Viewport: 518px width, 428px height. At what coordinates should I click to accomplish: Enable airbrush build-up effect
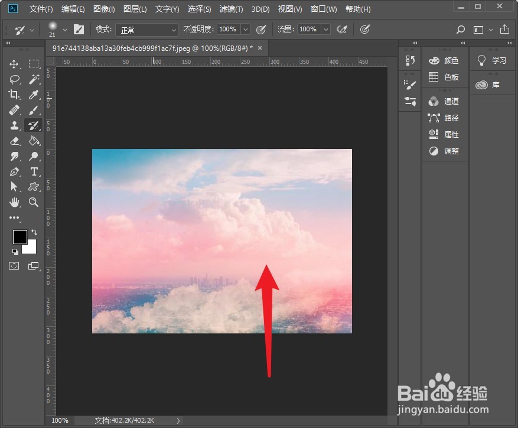pos(342,30)
